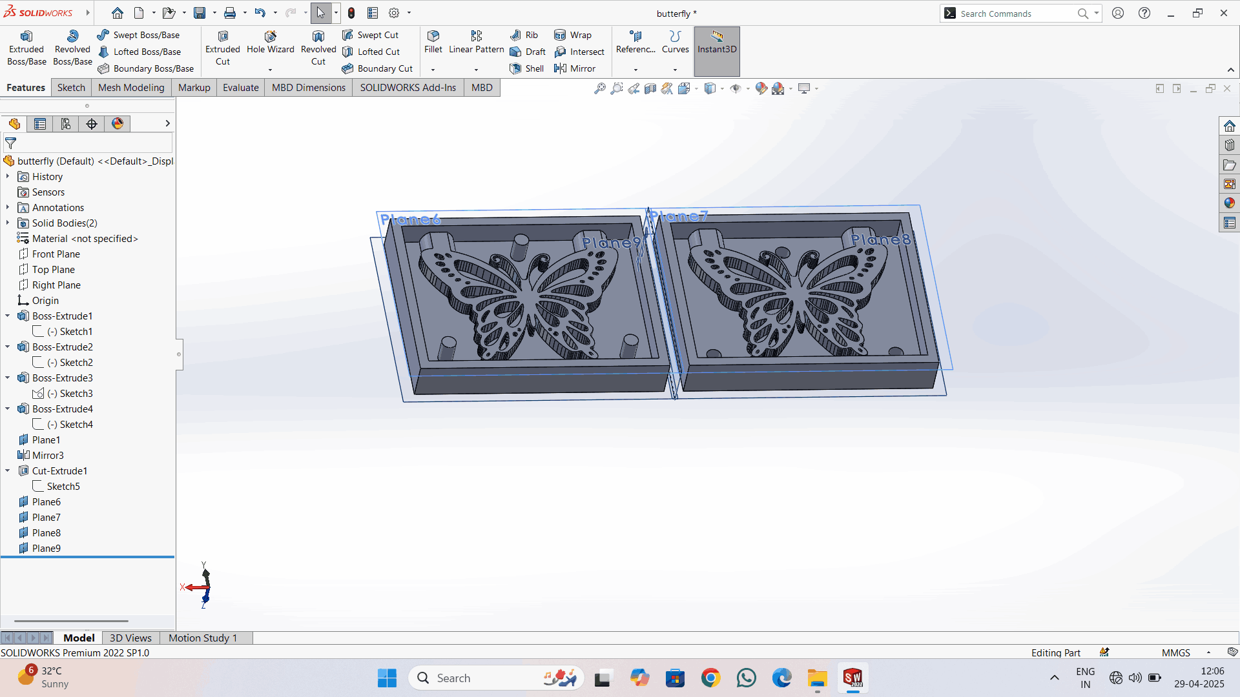Apply the Fillet tool
This screenshot has width=1240, height=697.
click(x=433, y=43)
